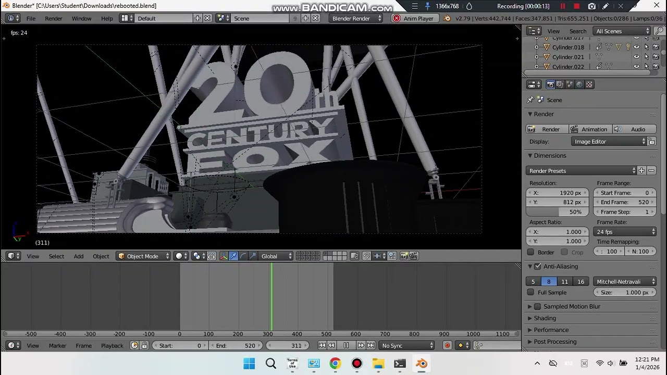Add a render preset with plus icon

pyautogui.click(x=641, y=171)
